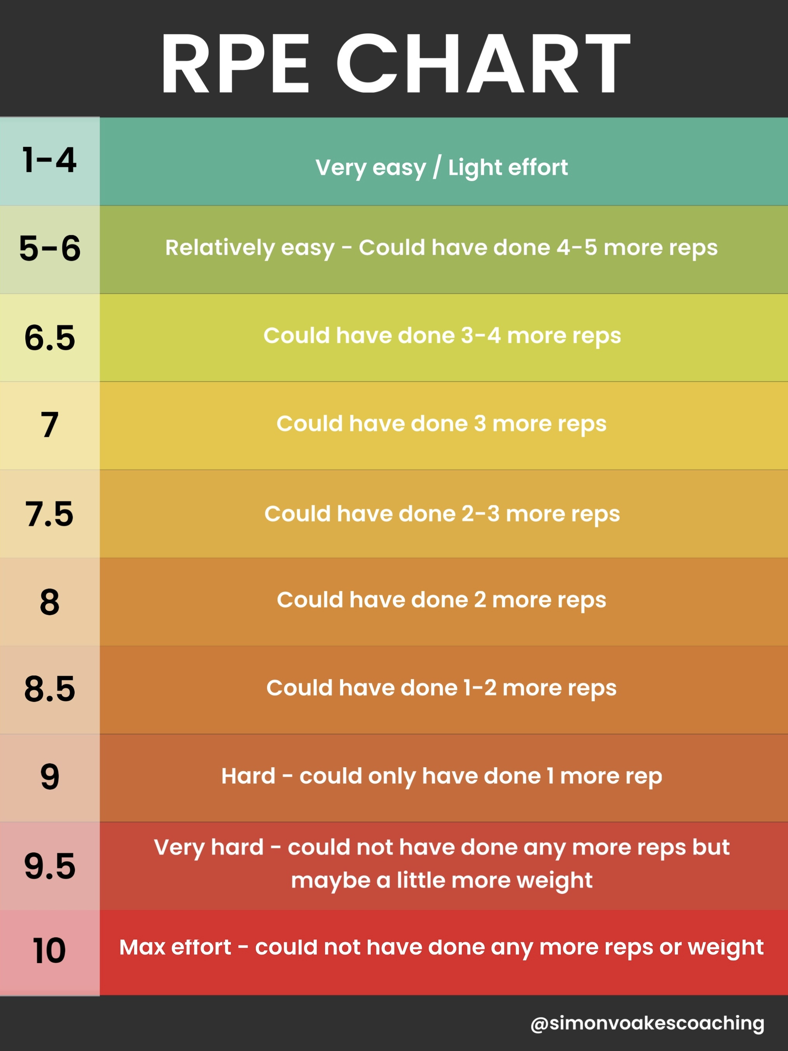Click 'Could have done 4-5 more reps' row
The height and width of the screenshot is (1051, 788).
442,248
